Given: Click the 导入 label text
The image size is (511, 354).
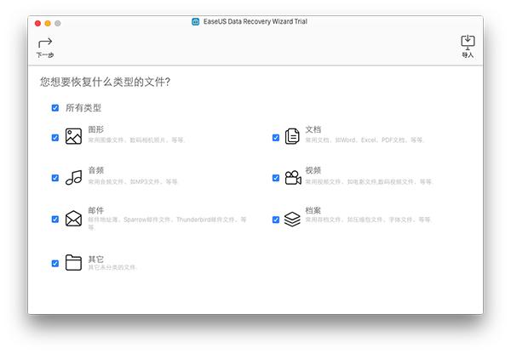Looking at the screenshot, I should tap(467, 55).
